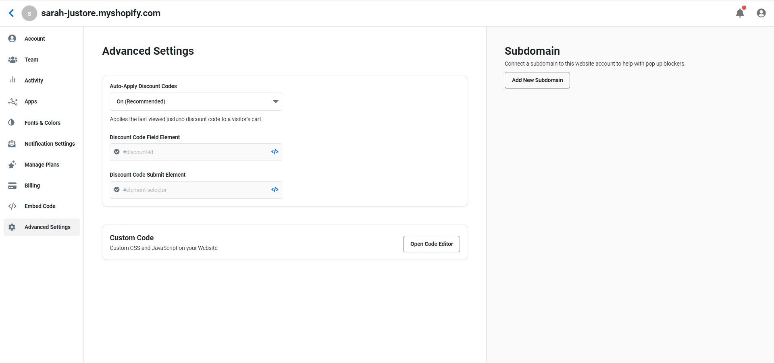Click the Apps integration icon
This screenshot has width=774, height=363.
coord(12,101)
